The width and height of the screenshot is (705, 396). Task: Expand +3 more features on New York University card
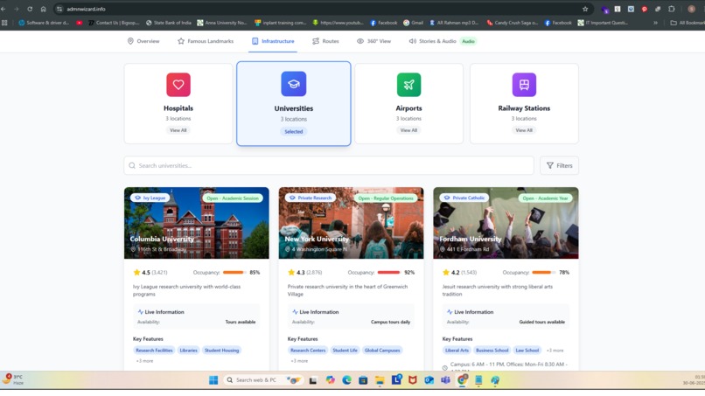[299, 361]
